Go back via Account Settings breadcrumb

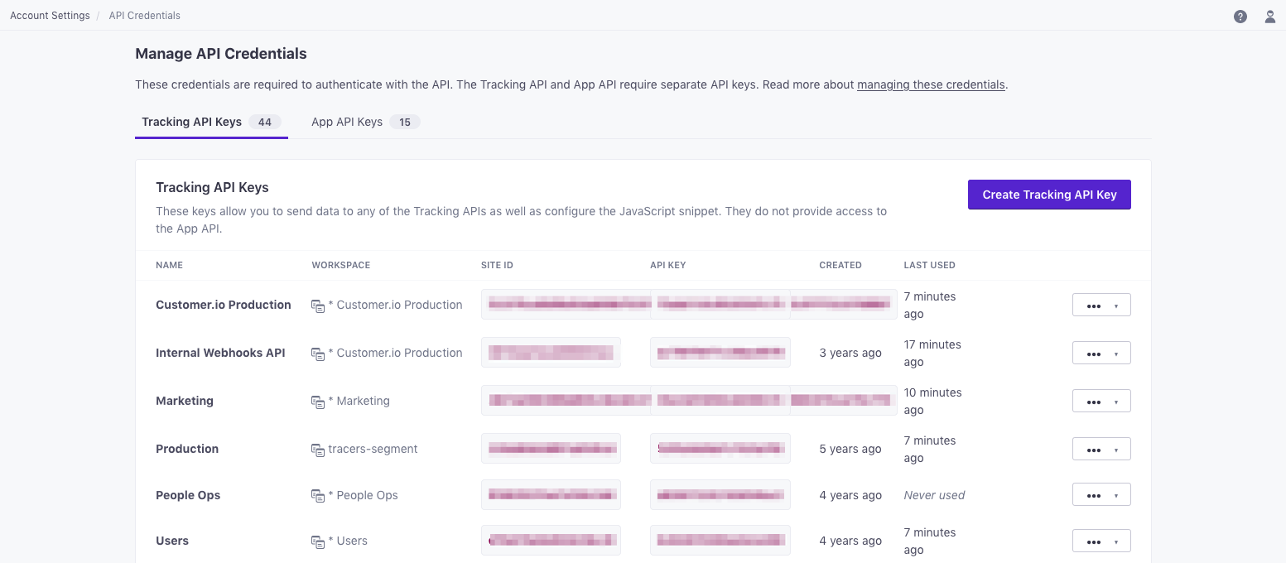tap(50, 15)
